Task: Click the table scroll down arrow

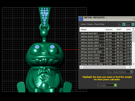Action: pos(133,64)
